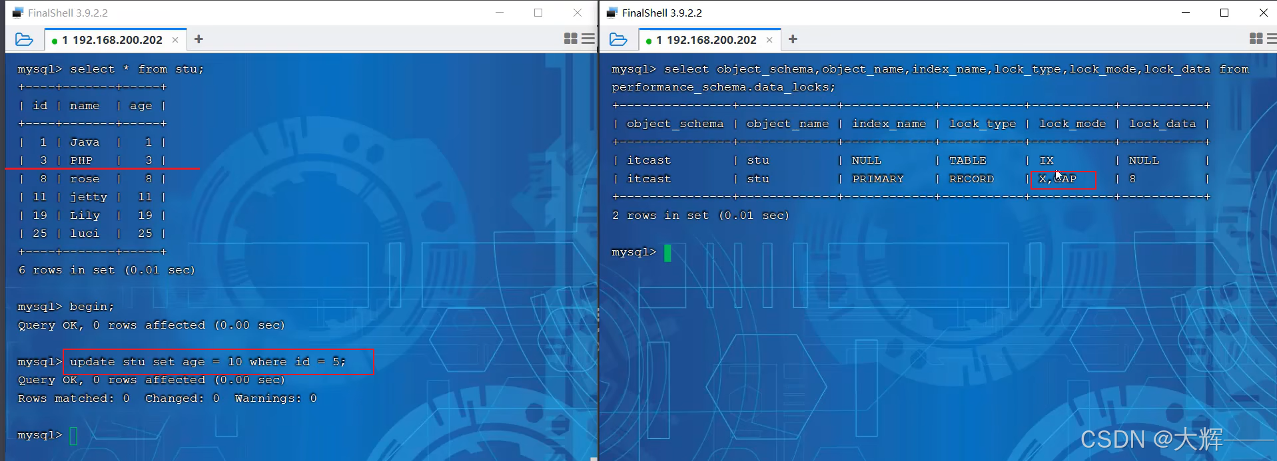Click row with name 'Lily'
Screen dimensions: 1277x461
92,216
